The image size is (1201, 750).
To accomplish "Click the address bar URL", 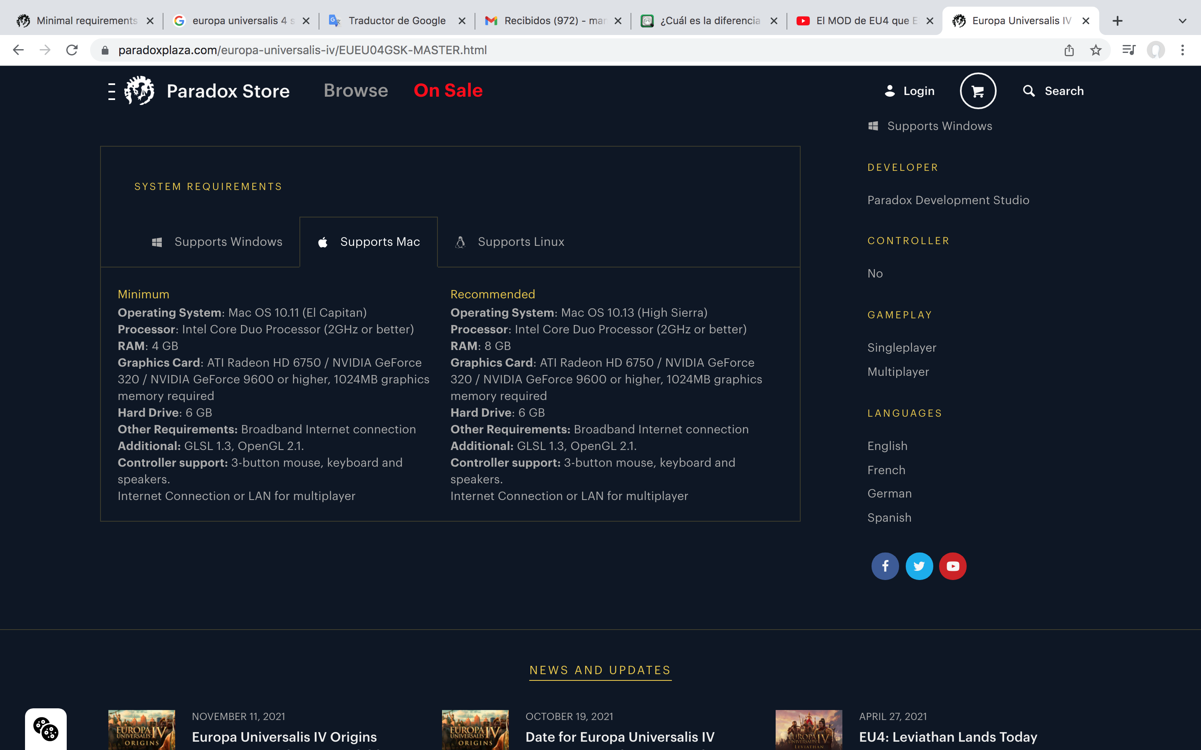I will click(302, 50).
